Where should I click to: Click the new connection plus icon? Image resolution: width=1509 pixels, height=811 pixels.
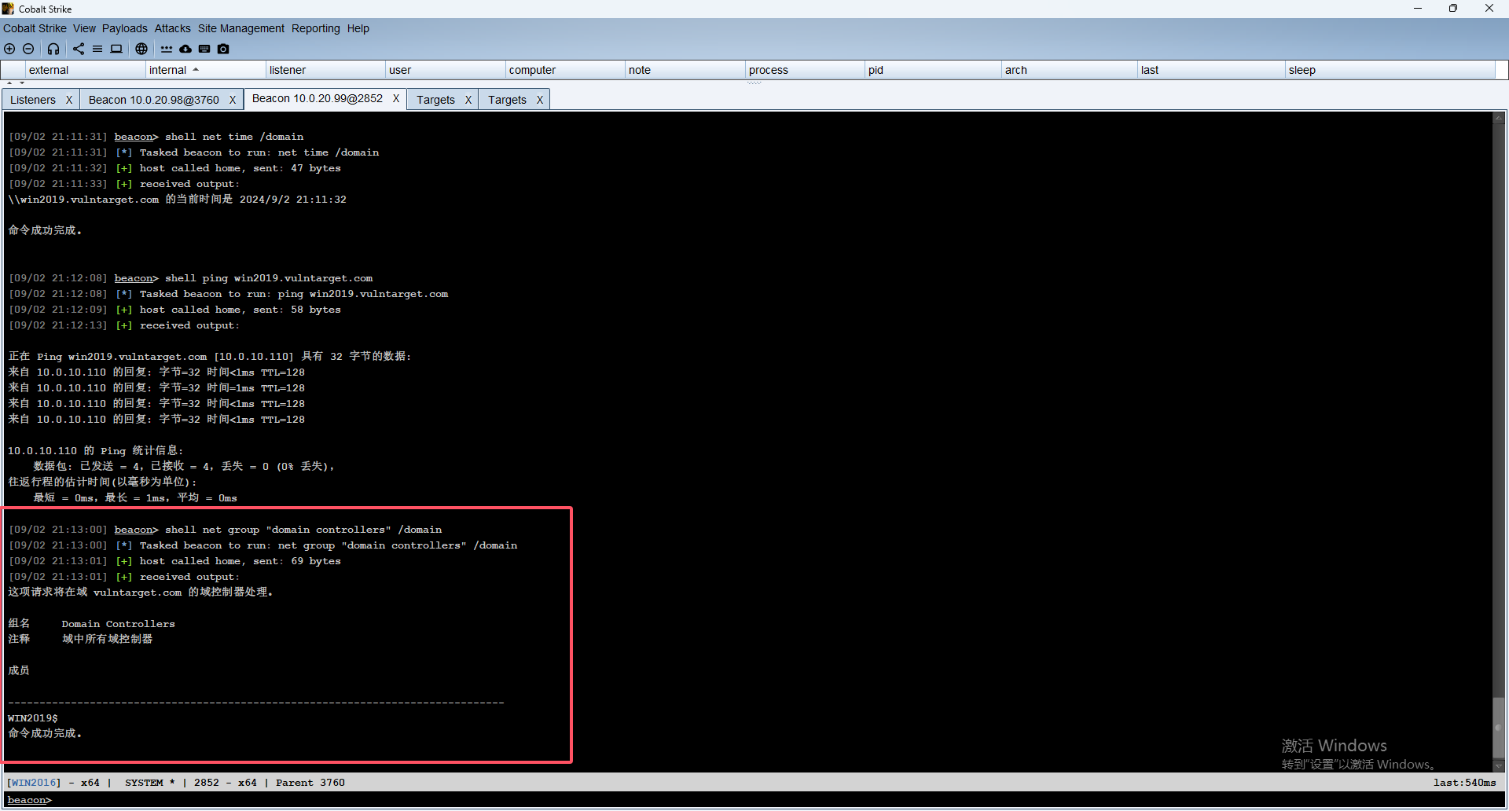click(x=9, y=49)
